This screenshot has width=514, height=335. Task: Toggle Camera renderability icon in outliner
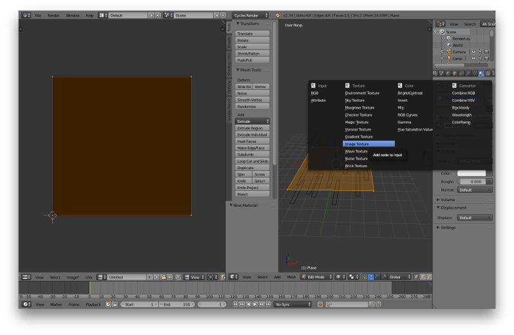(x=487, y=52)
